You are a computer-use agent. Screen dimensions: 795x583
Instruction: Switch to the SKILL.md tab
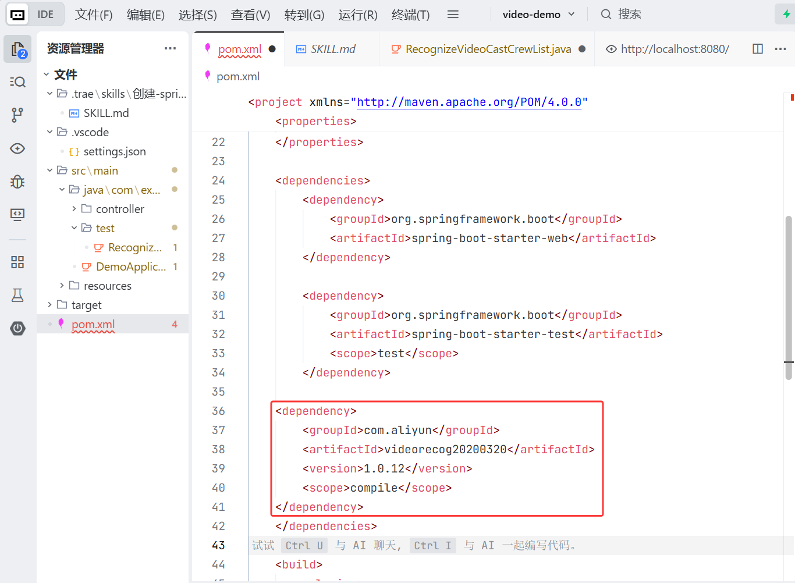[332, 49]
